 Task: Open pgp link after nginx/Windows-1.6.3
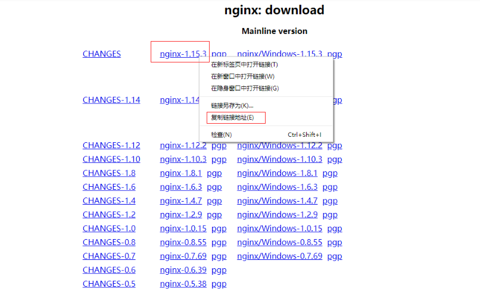pos(330,187)
